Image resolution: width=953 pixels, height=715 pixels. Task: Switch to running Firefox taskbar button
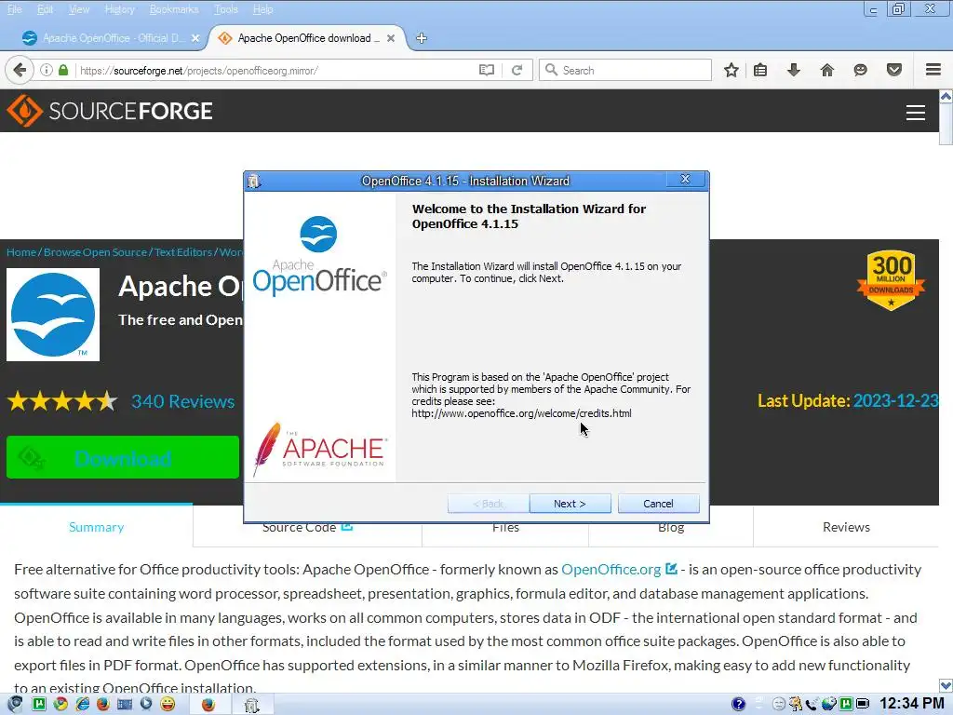(208, 704)
